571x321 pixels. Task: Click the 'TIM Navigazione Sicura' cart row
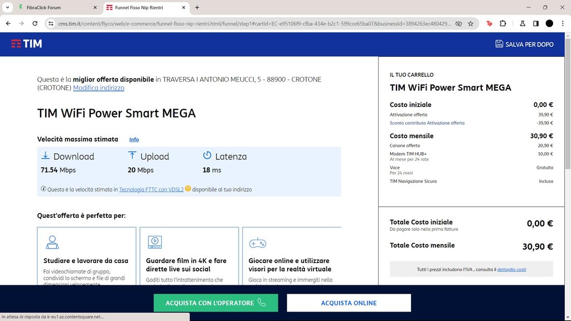pyautogui.click(x=471, y=181)
